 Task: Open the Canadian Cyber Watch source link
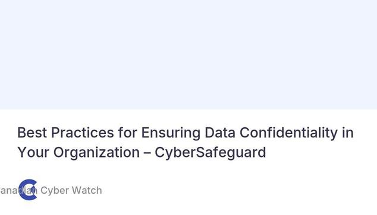[x=51, y=190]
